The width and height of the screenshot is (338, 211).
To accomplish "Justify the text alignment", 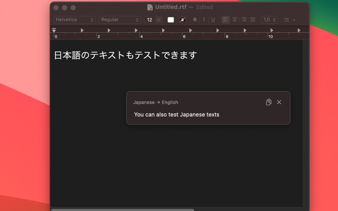I will 253,19.
